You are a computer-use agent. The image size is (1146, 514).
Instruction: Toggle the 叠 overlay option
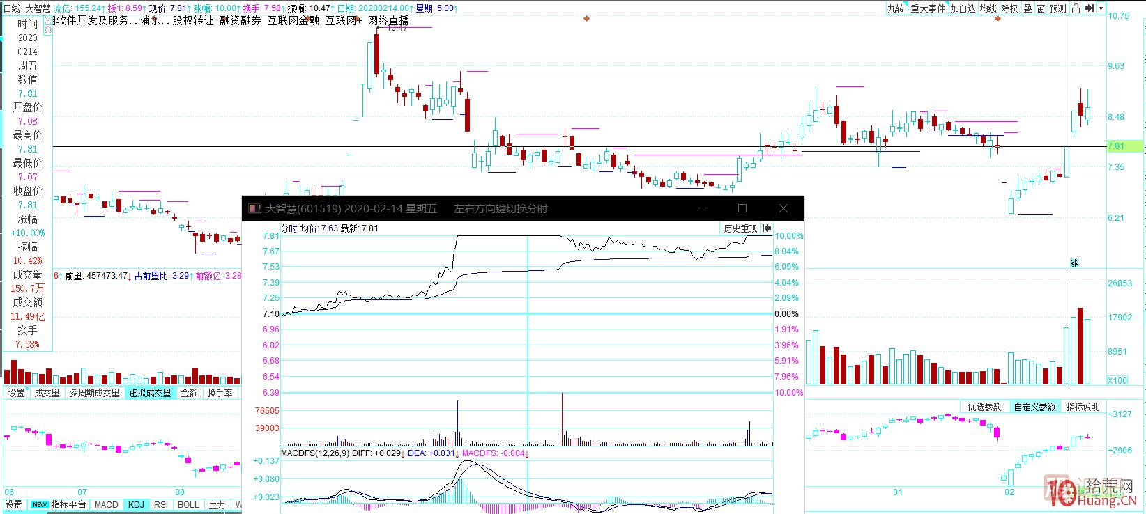[1027, 8]
